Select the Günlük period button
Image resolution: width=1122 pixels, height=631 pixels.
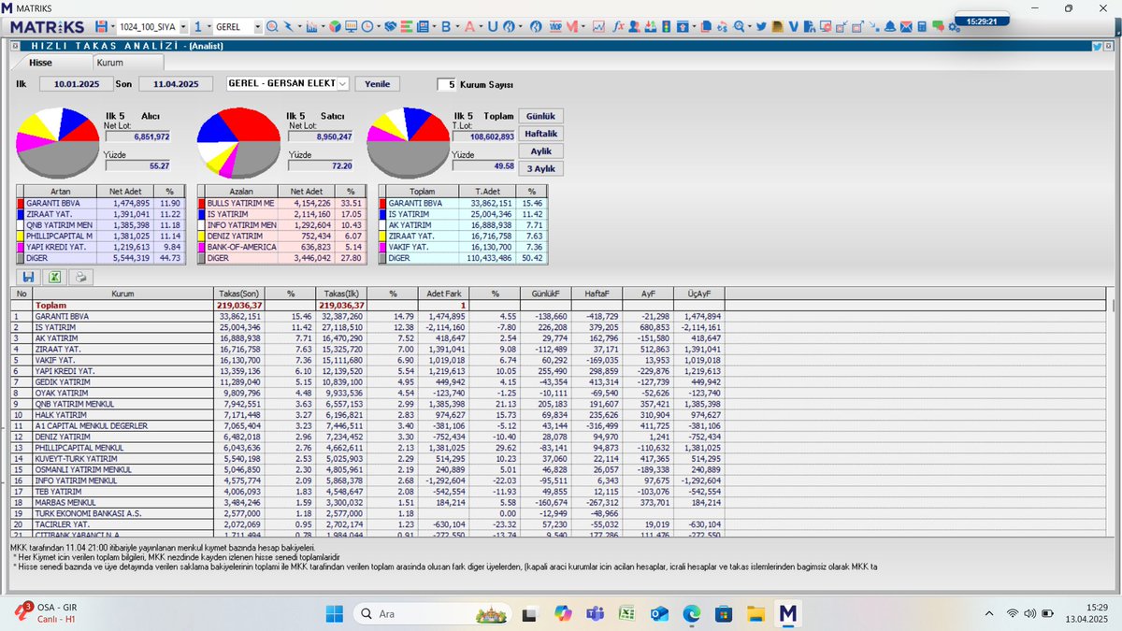(540, 116)
